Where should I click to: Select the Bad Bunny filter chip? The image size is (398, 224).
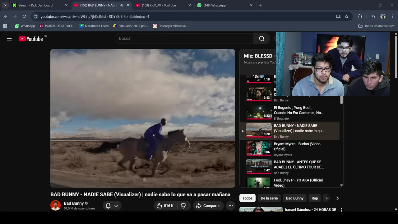click(294, 198)
